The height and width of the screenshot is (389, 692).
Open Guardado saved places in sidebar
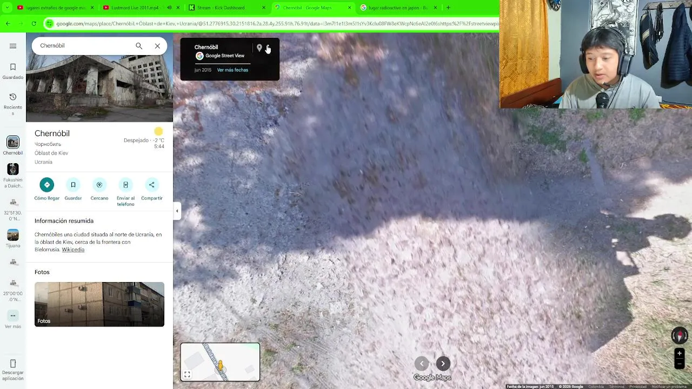(x=13, y=71)
